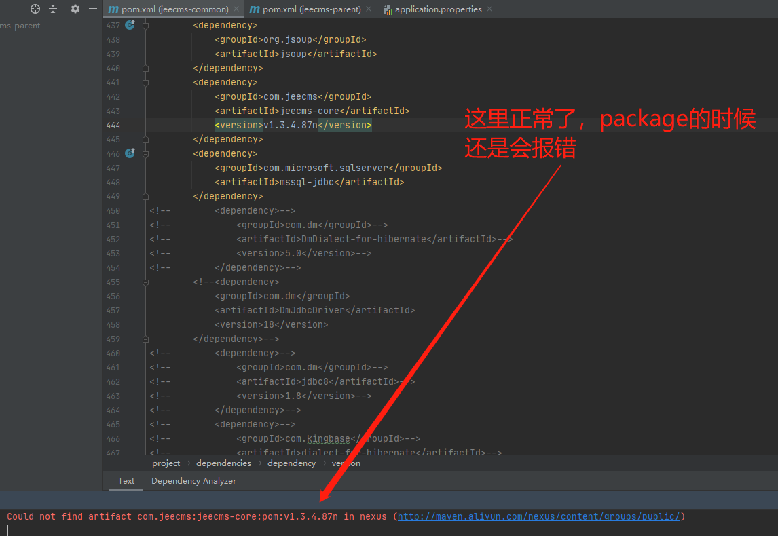Image resolution: width=778 pixels, height=536 pixels.
Task: Switch to pom.xml (jeecms-common) tab
Action: [174, 9]
